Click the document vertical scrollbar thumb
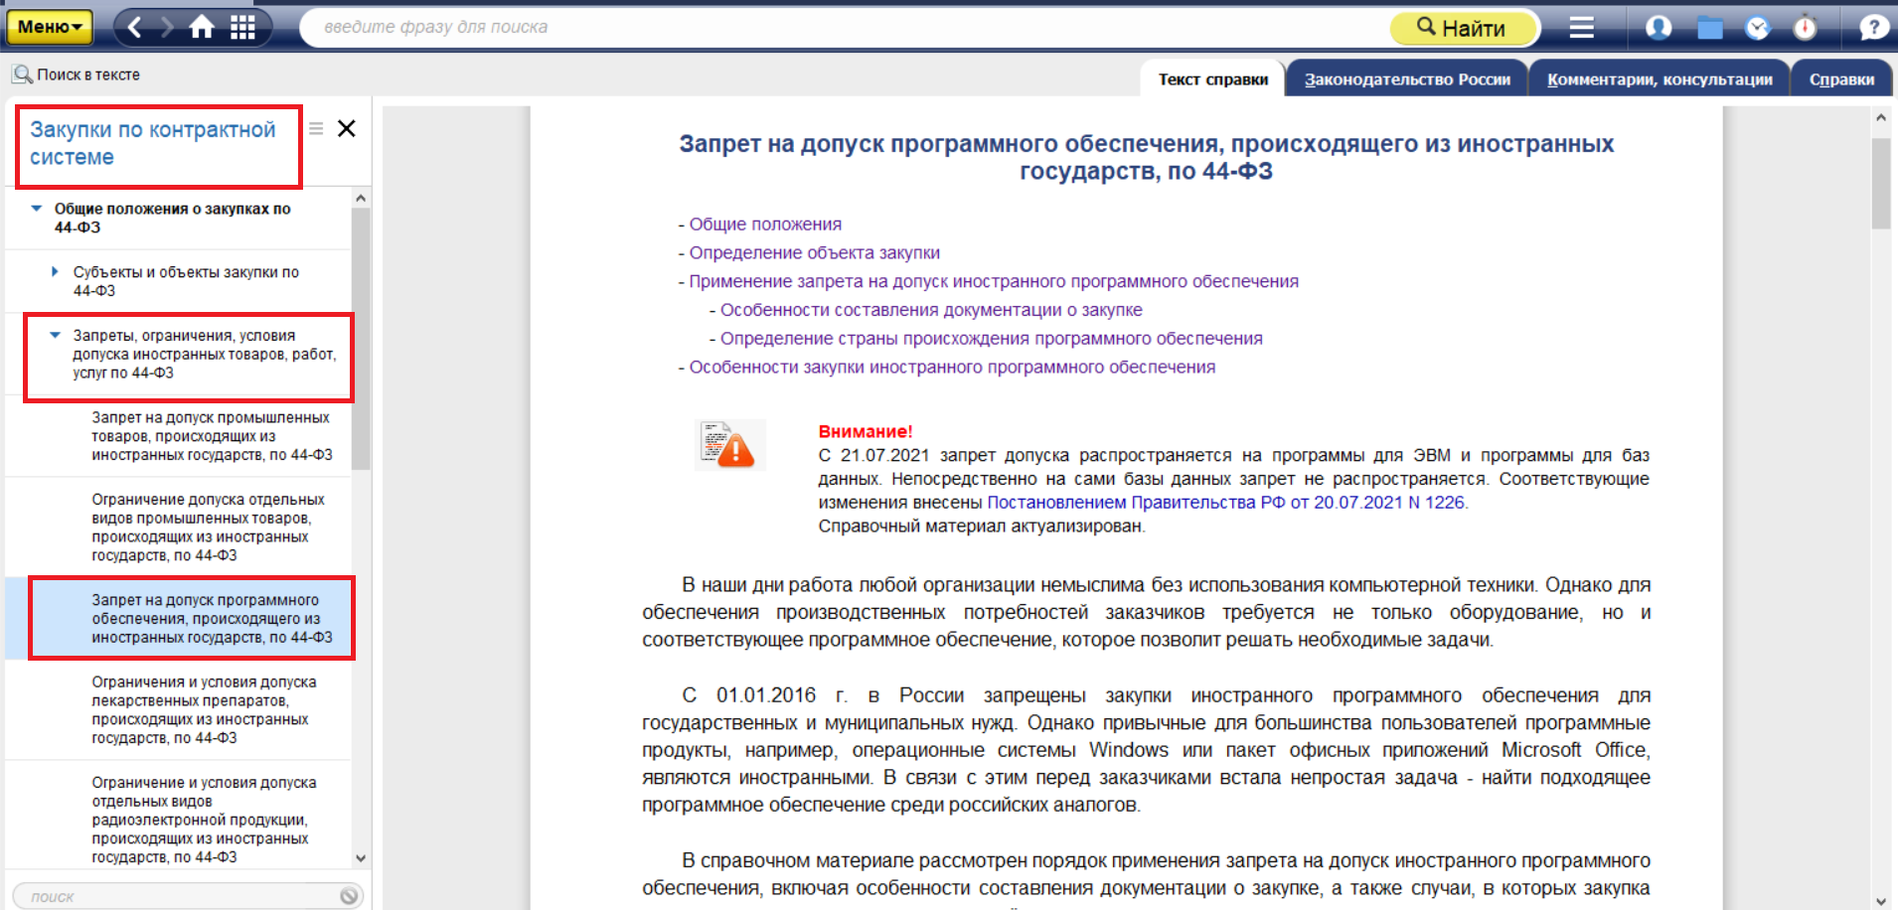The height and width of the screenshot is (910, 1898). click(x=1880, y=184)
